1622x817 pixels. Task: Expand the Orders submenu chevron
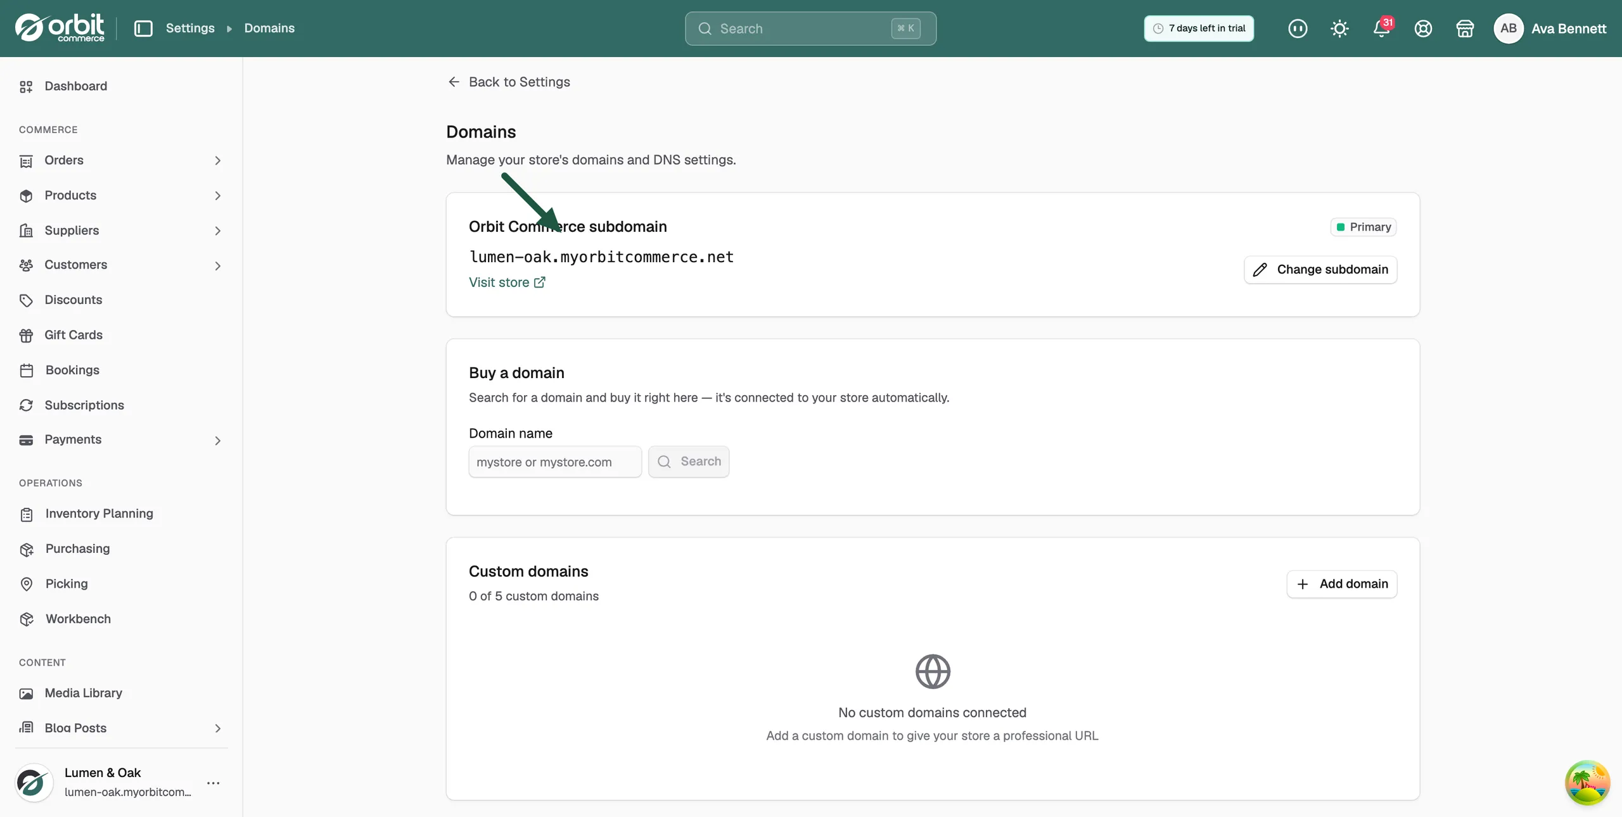[217, 161]
